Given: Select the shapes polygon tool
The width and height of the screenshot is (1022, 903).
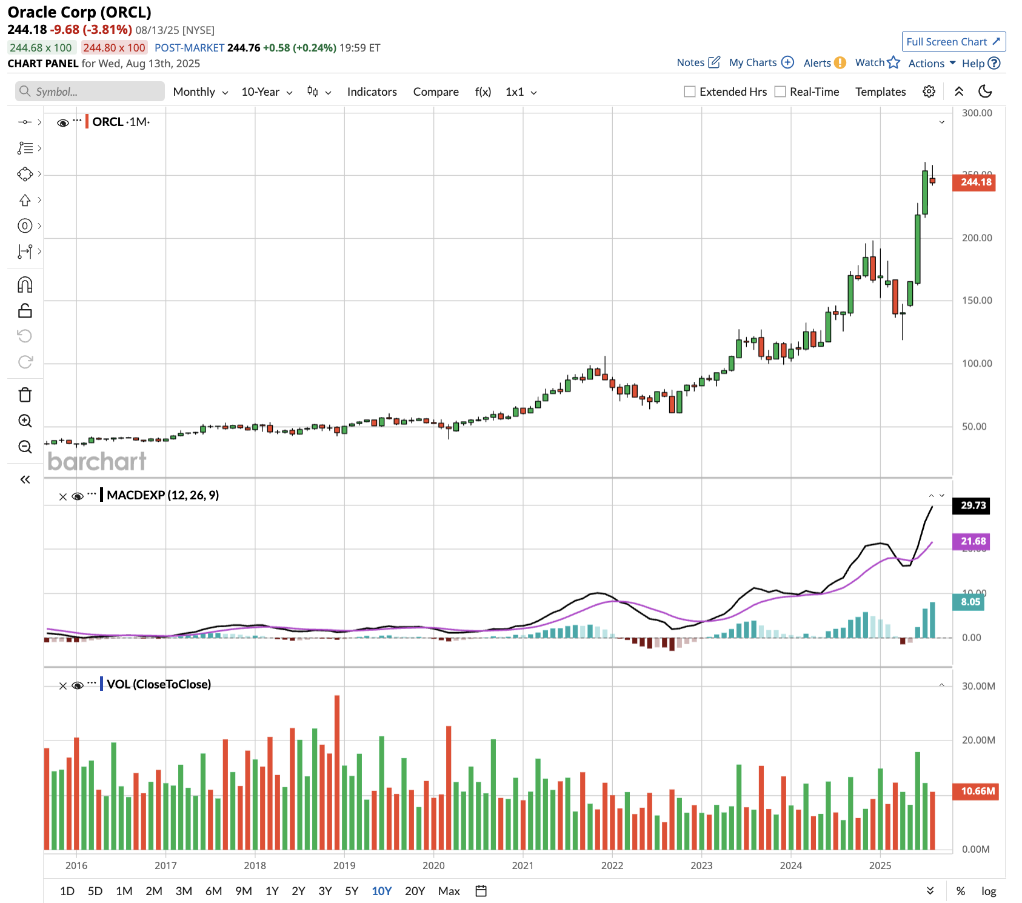Looking at the screenshot, I should 25,174.
